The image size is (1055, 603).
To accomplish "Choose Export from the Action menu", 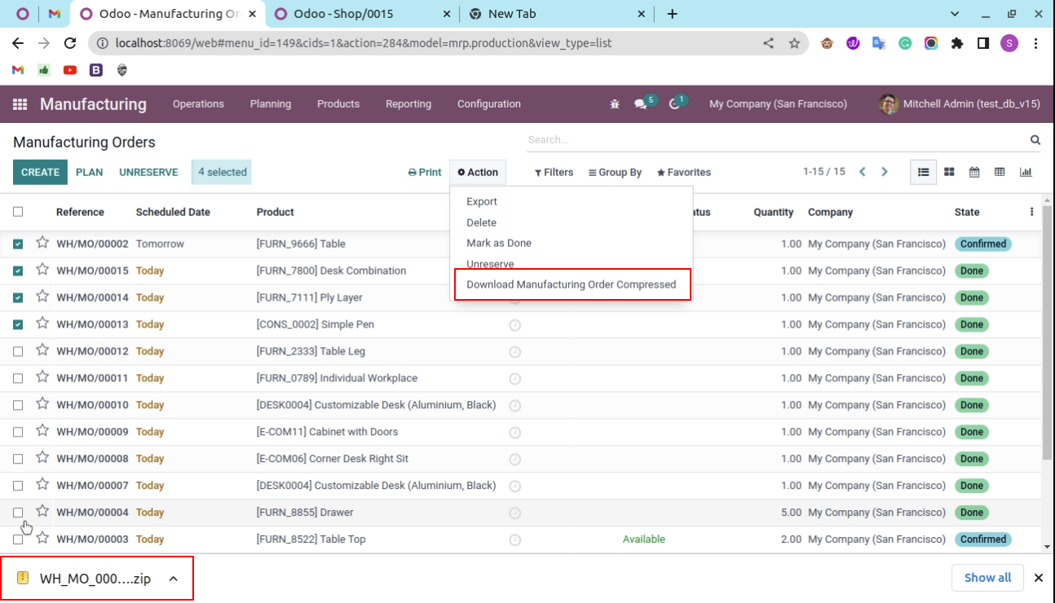I will (482, 201).
